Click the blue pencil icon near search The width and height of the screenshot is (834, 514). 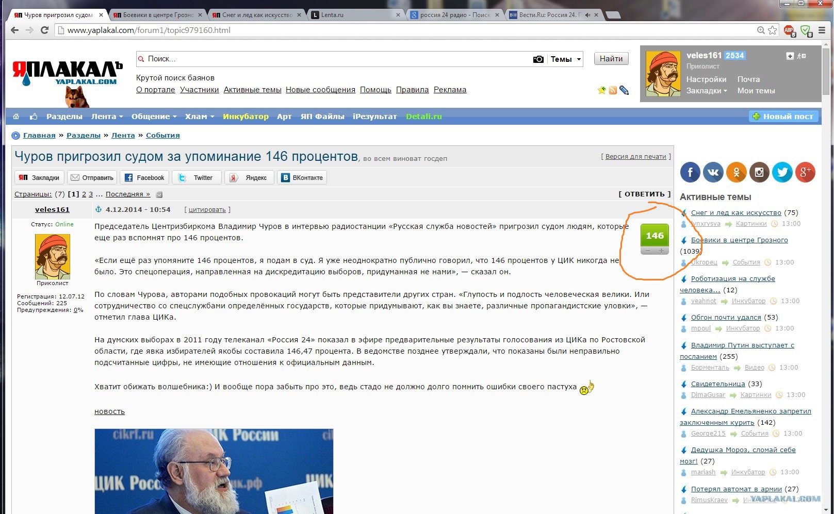tap(624, 90)
